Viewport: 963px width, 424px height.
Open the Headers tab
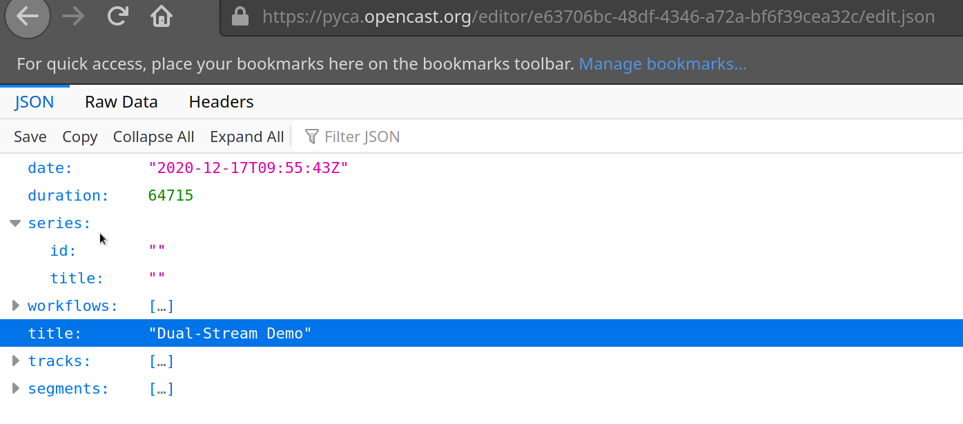[221, 101]
